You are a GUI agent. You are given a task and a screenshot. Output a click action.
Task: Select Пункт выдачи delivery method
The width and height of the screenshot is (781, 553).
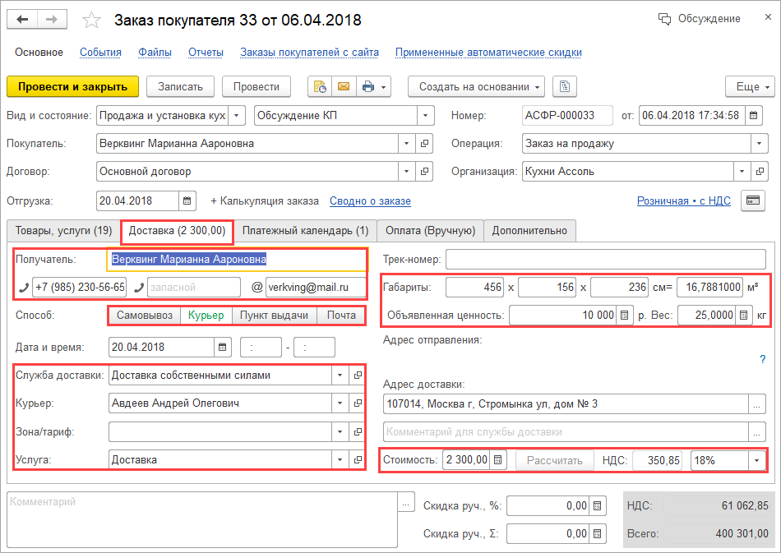coord(274,315)
